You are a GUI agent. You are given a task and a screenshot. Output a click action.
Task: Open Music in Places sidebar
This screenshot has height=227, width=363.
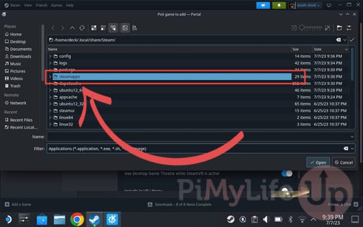tap(13, 64)
